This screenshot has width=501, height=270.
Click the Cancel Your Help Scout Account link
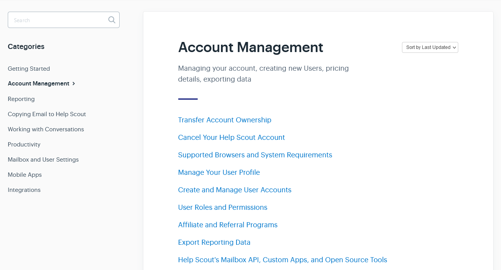pos(231,138)
